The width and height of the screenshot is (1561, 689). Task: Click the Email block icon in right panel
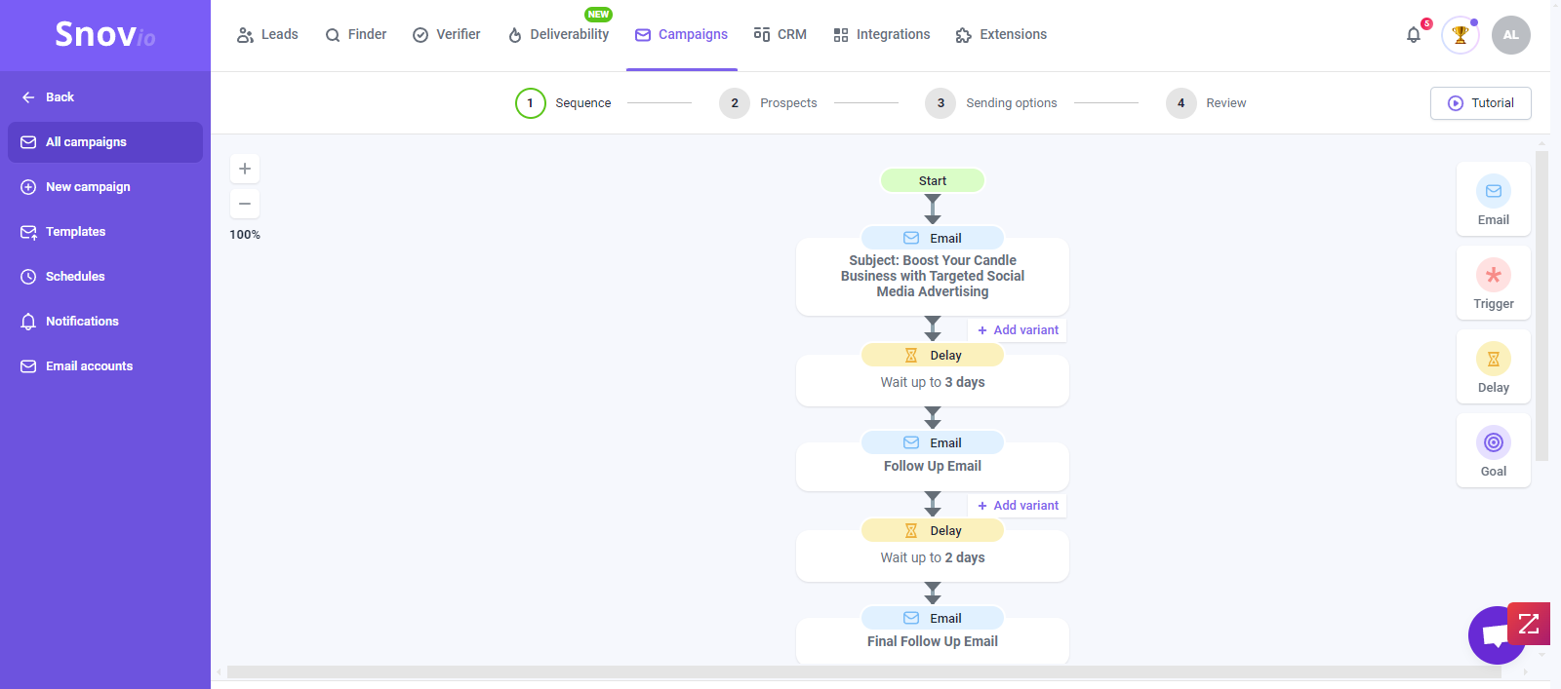tap(1493, 192)
